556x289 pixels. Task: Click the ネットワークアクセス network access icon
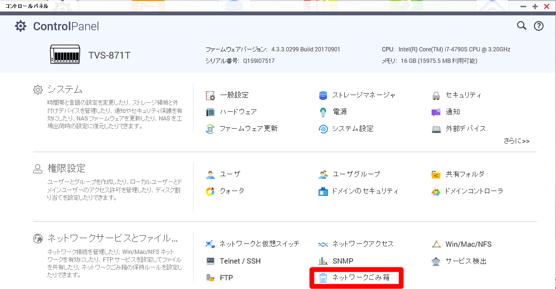click(x=323, y=244)
